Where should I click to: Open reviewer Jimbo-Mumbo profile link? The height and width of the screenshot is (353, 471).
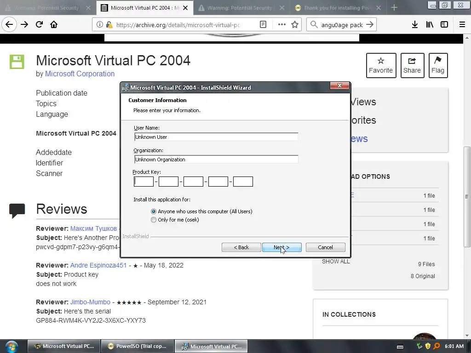point(90,302)
